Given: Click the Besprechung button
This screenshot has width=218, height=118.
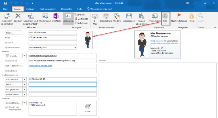Looking at the screenshot, I should point(106,18).
